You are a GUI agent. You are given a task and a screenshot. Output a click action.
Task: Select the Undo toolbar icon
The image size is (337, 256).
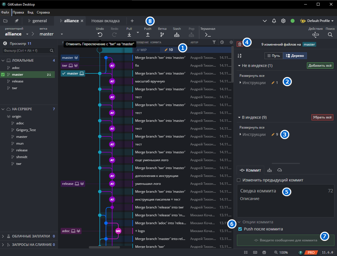click(x=100, y=34)
